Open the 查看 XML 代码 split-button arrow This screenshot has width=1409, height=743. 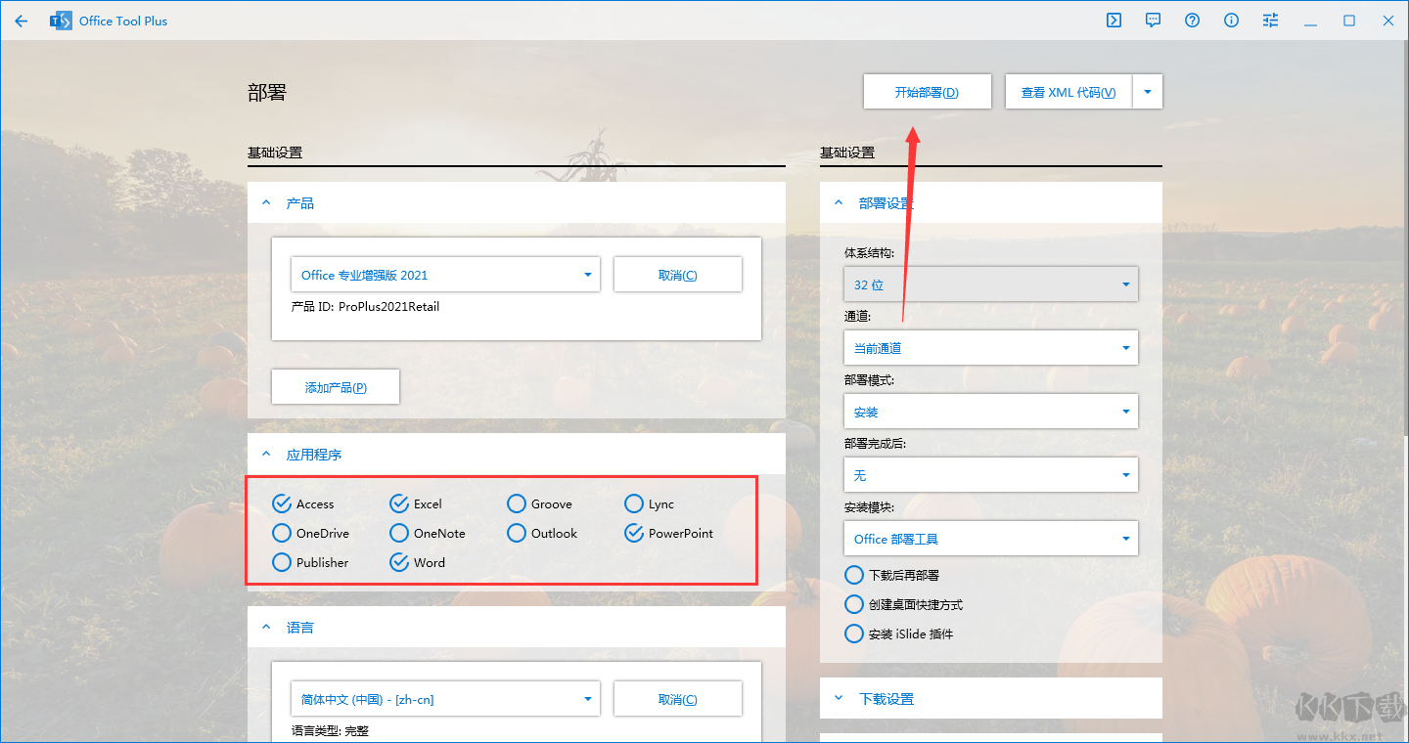click(x=1147, y=91)
